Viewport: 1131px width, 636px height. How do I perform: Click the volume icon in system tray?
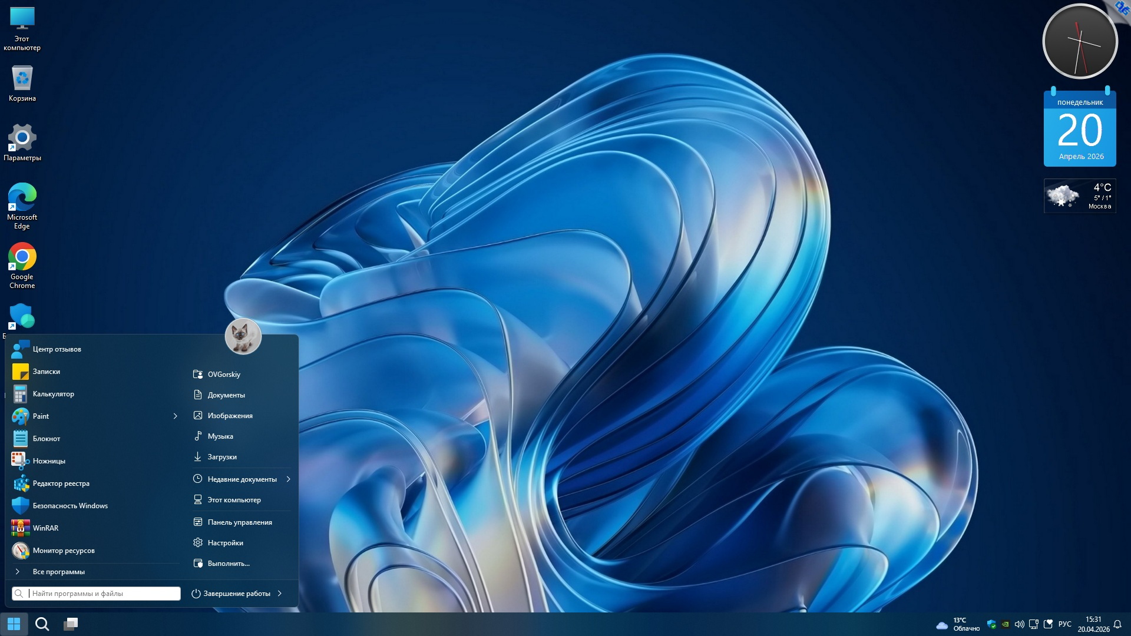pyautogui.click(x=1019, y=624)
